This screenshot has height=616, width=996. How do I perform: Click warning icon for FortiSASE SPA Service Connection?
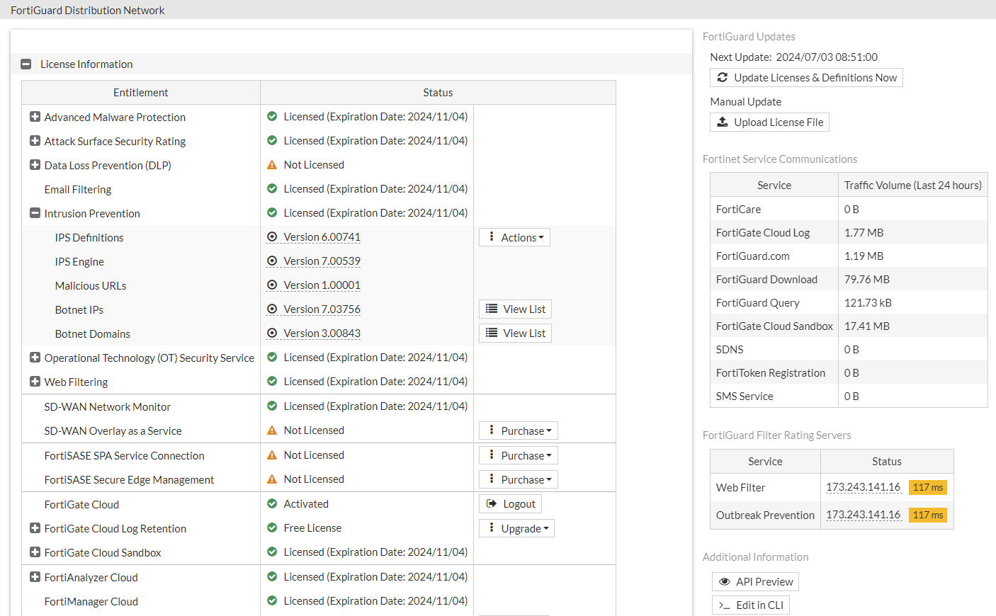272,455
